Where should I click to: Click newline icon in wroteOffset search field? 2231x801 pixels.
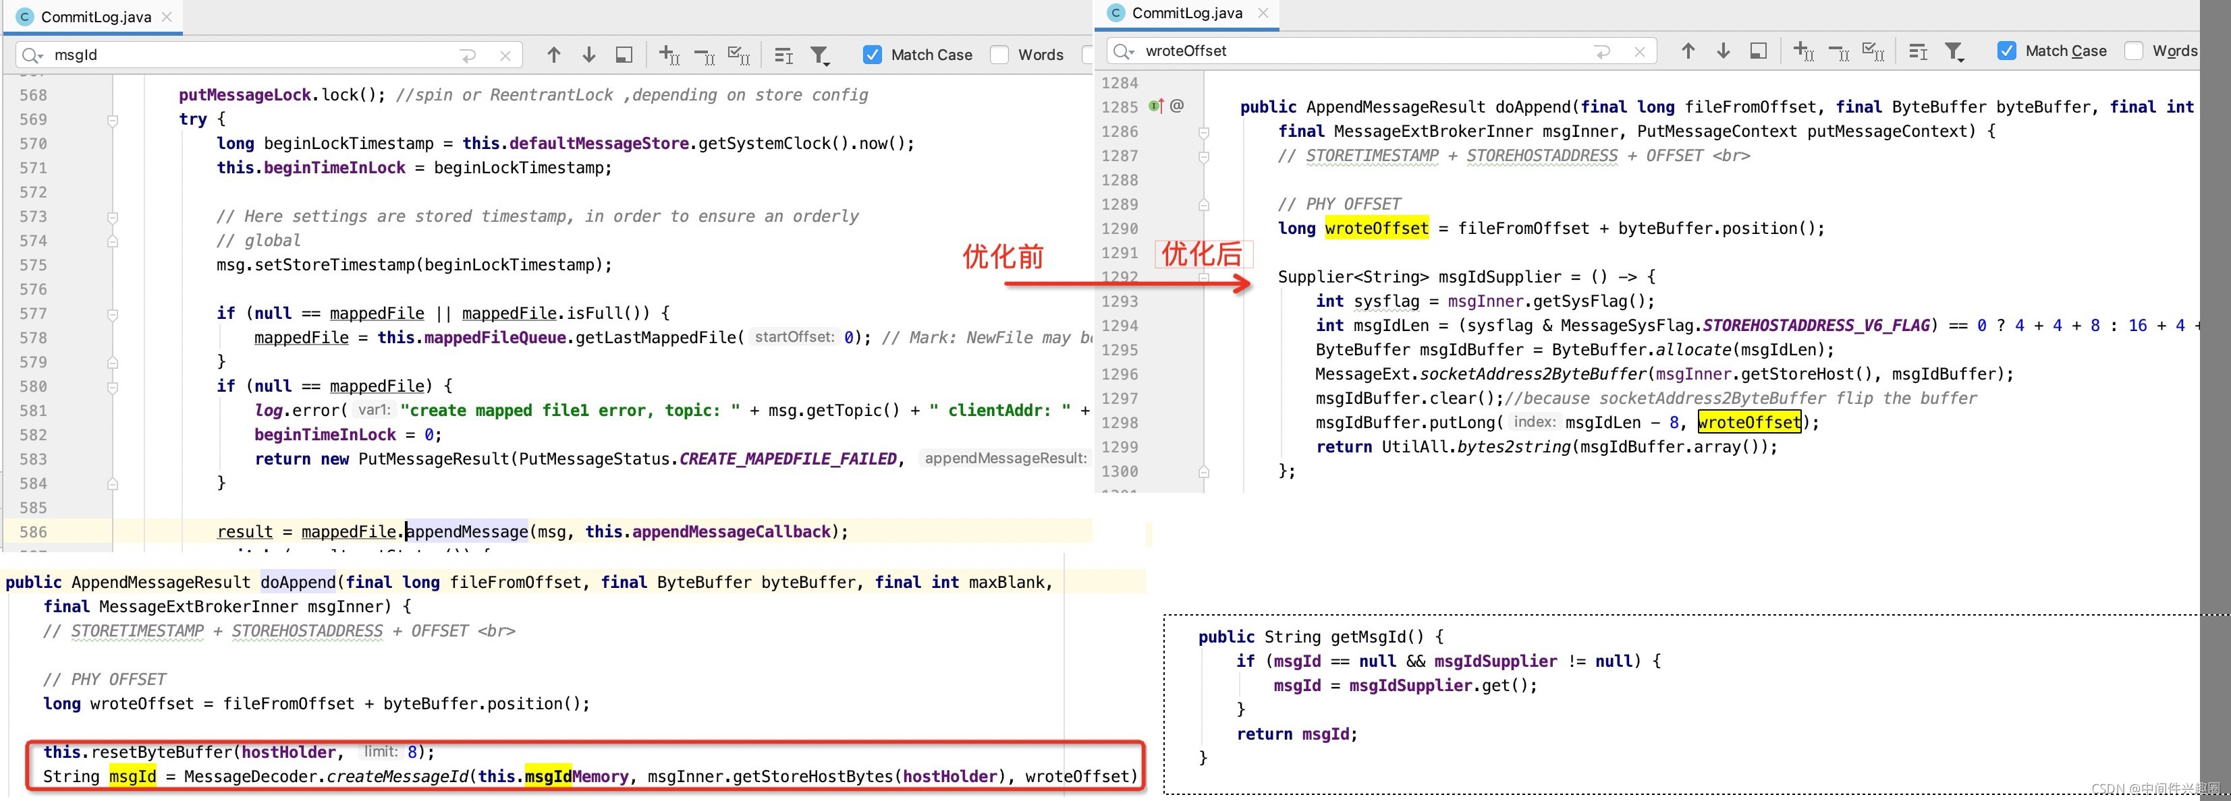click(1602, 52)
